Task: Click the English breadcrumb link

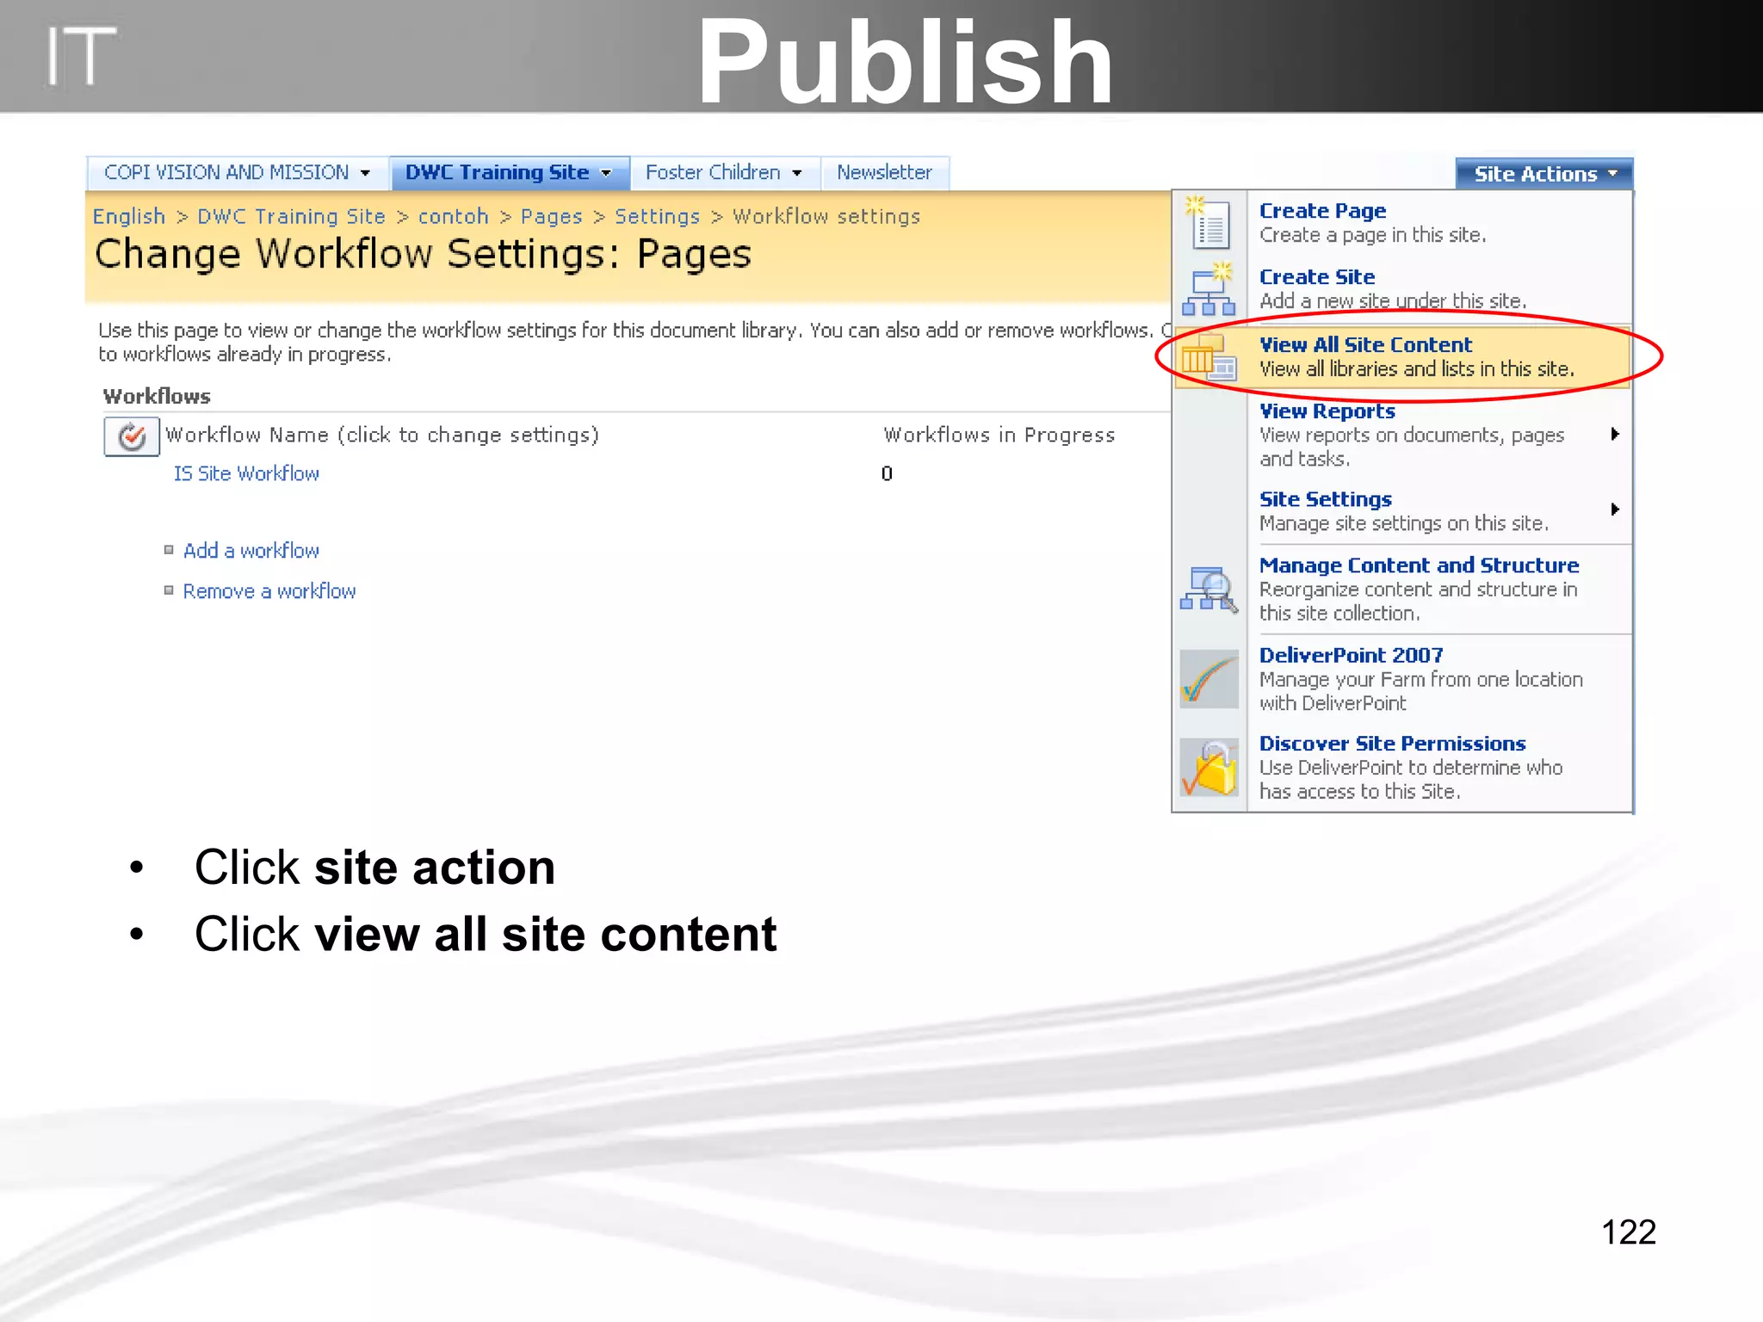Action: point(129,216)
